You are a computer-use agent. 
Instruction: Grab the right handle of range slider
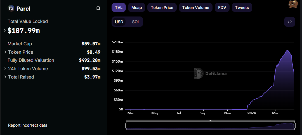295,126
